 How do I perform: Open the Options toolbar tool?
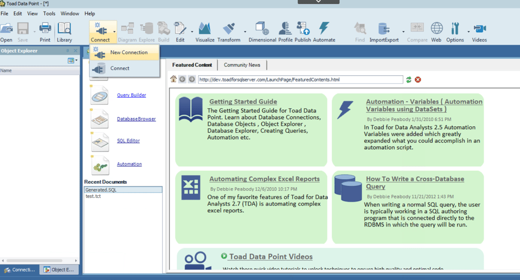[455, 32]
